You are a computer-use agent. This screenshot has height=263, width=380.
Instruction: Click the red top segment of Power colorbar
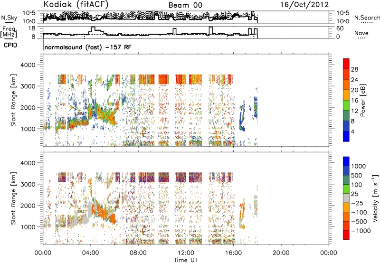(346, 64)
